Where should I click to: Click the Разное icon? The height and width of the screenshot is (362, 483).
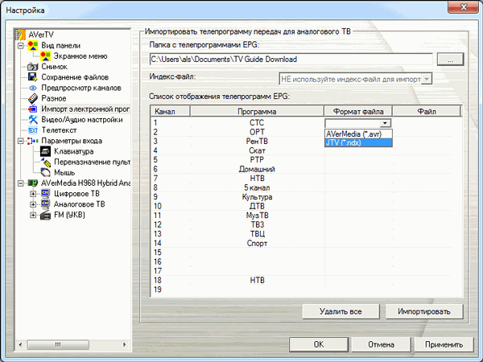[x=33, y=98]
